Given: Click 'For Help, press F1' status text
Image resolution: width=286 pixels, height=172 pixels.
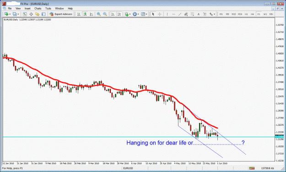Looking at the screenshot, I should coord(12,168).
